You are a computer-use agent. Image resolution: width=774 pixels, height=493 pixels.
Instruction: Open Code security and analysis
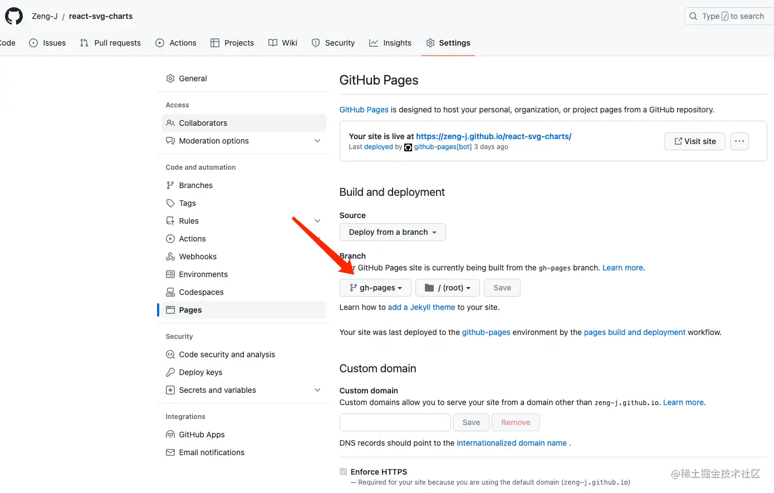point(243,354)
